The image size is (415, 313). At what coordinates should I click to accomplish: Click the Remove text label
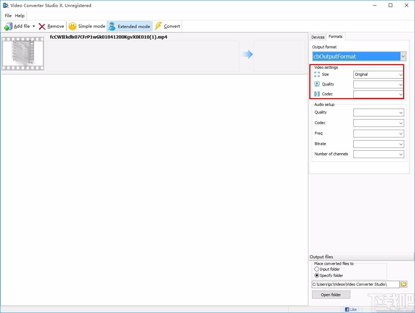[x=56, y=26]
